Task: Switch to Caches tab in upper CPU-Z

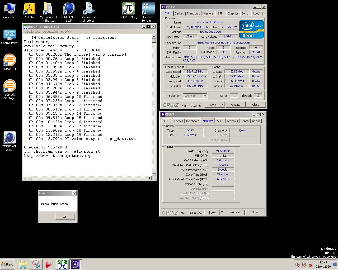Action: [x=179, y=13]
